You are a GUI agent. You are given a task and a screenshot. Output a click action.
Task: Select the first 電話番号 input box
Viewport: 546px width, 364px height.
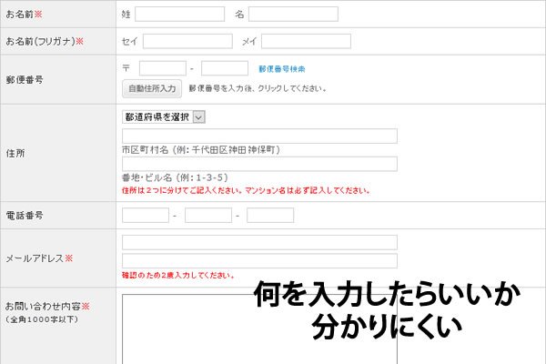(146, 216)
